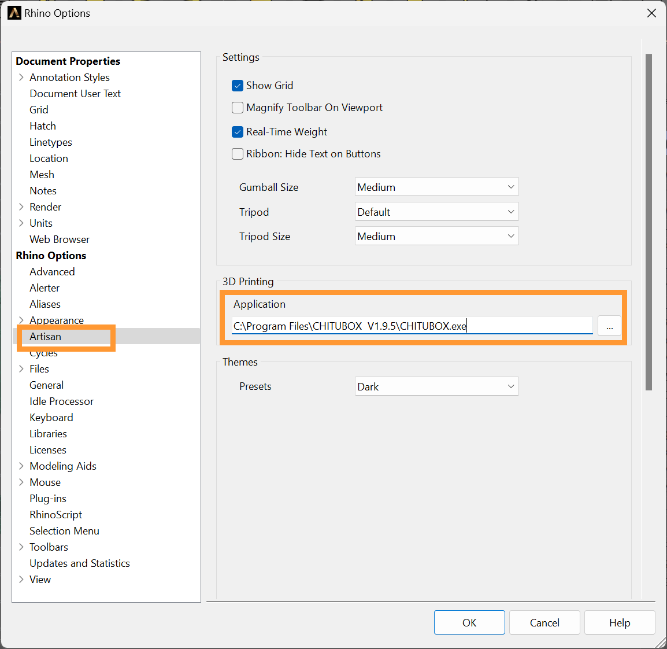Open the Tripod dropdown
667x649 pixels.
coord(436,212)
